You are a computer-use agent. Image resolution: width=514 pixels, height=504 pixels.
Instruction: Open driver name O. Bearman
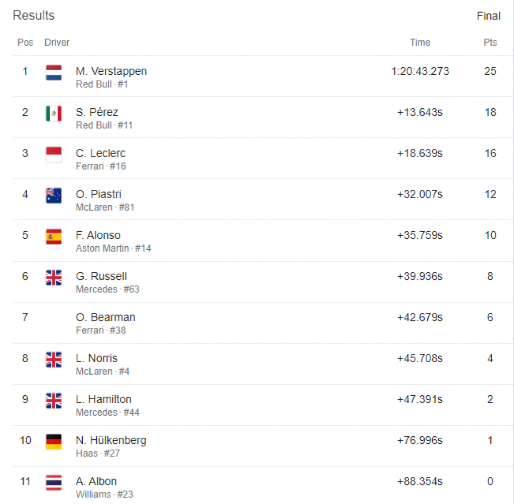(105, 317)
